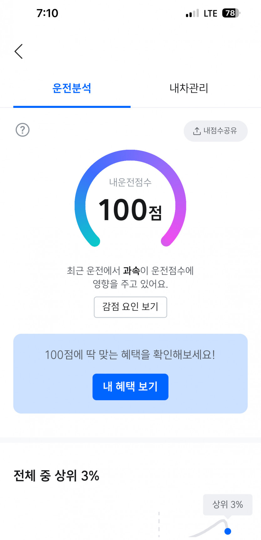
Task: Switch to the 운전분석 tab
Action: click(x=72, y=88)
